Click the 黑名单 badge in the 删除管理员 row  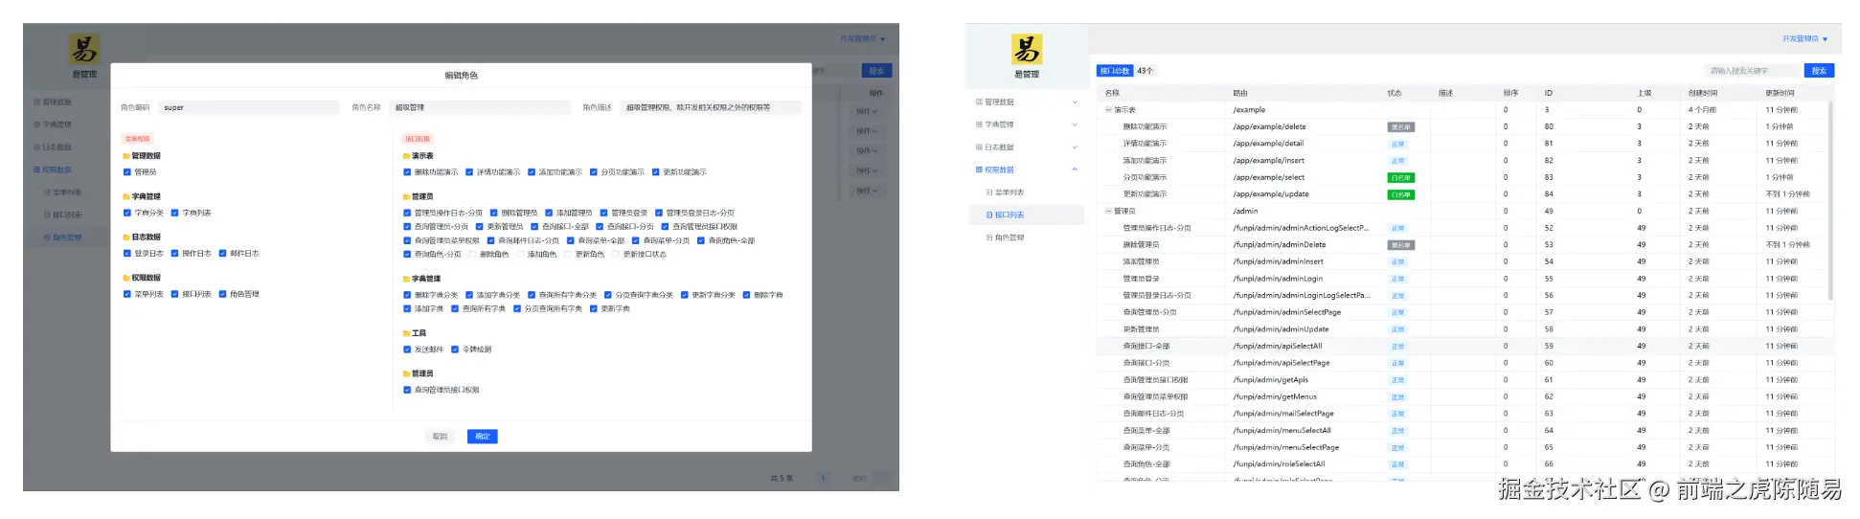coord(1400,245)
